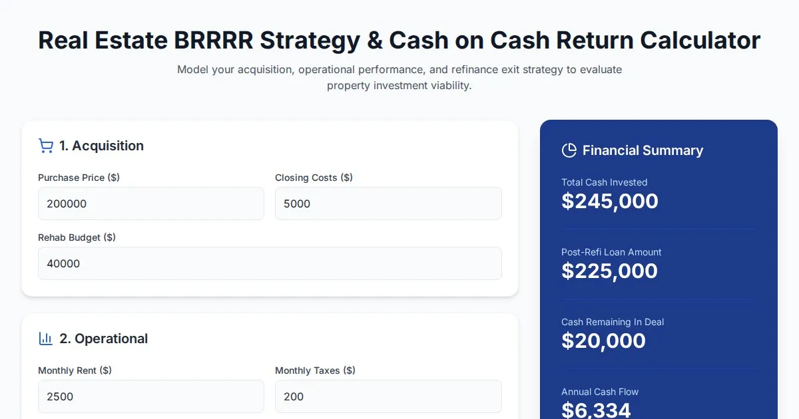Viewport: 799px width, 419px height.
Task: Click the "1. Acquisition" section heading
Action: click(x=101, y=146)
